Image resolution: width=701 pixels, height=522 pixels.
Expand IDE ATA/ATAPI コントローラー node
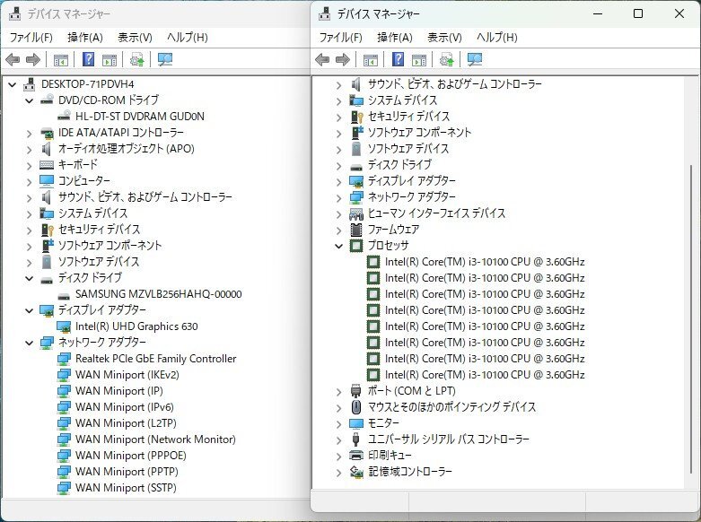29,133
